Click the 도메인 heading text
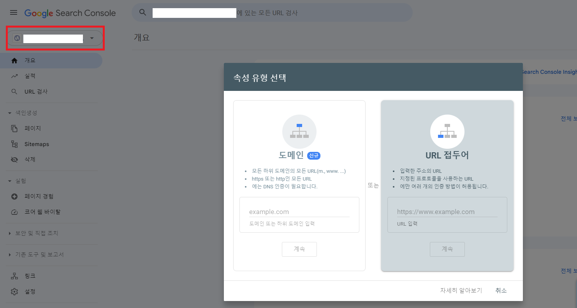 point(291,155)
